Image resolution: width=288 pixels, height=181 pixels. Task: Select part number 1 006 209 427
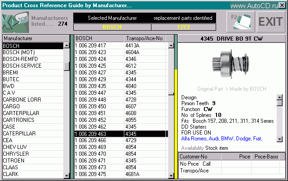coord(99,73)
